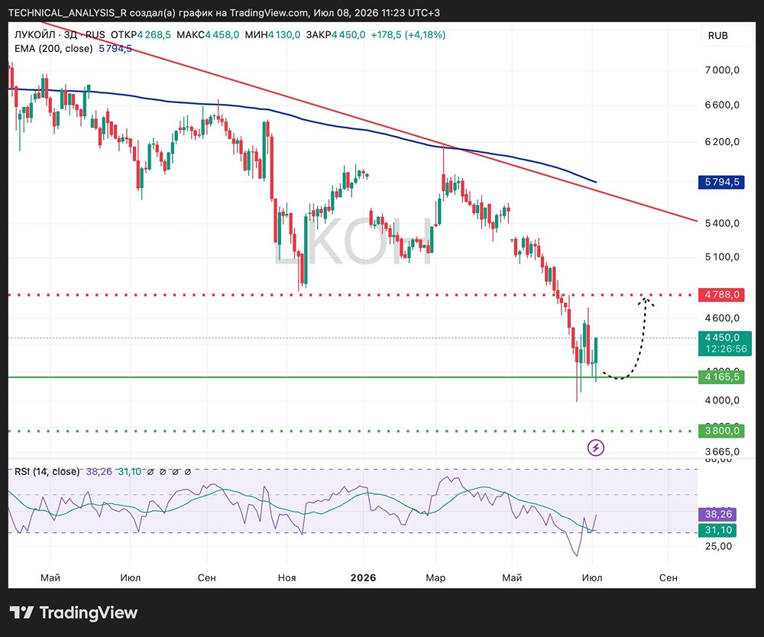Click the 6600,0 price axis tick
Viewport: 764px width, 637px height.
(x=722, y=105)
